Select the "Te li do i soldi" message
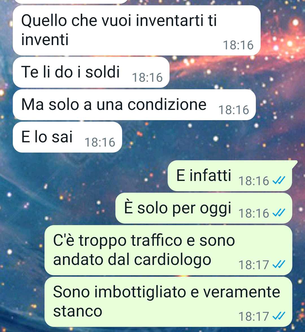 (x=91, y=72)
